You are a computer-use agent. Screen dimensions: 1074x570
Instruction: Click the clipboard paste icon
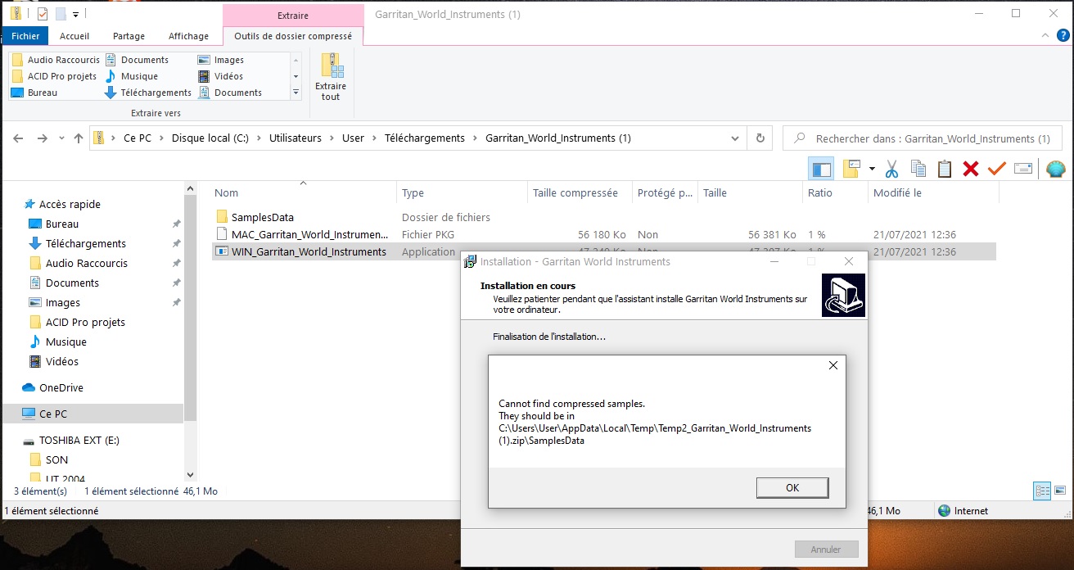point(945,169)
